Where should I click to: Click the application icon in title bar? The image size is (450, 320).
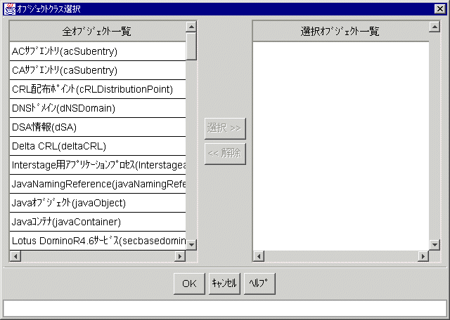9,9
